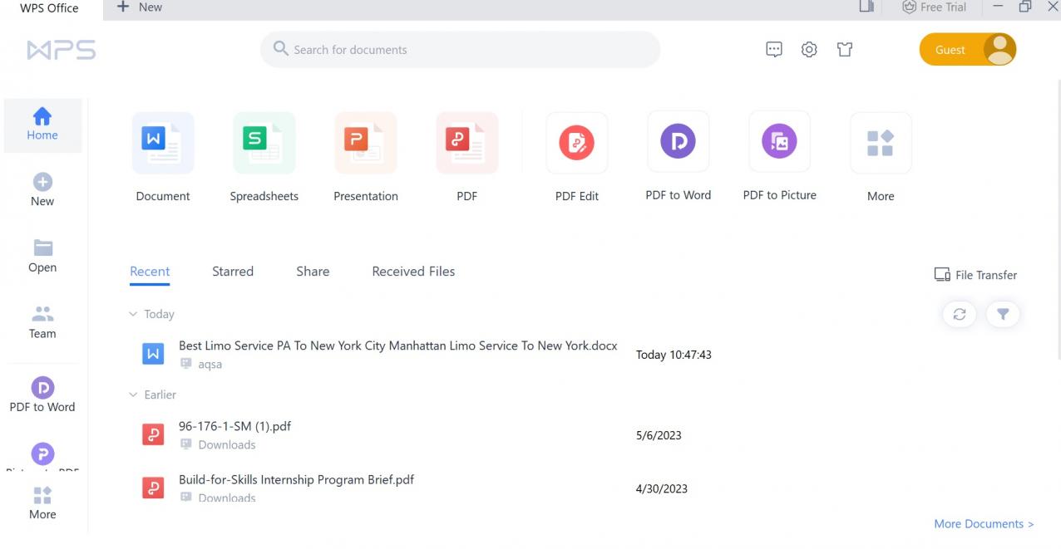1061x549 pixels.
Task: Collapse the Earlier file group
Action: click(133, 395)
